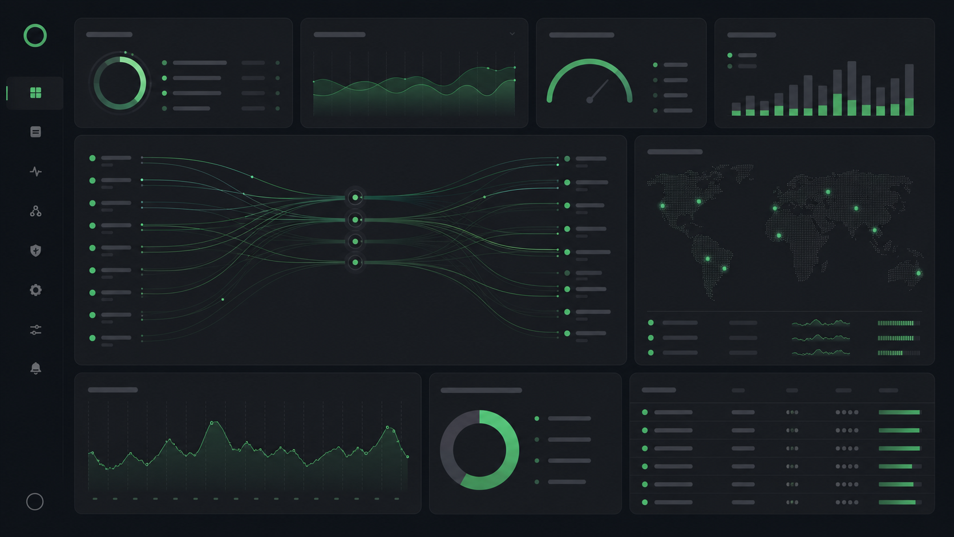Viewport: 954px width, 537px height.
Task: Open the dashboard grid icon in sidebar
Action: 35,92
